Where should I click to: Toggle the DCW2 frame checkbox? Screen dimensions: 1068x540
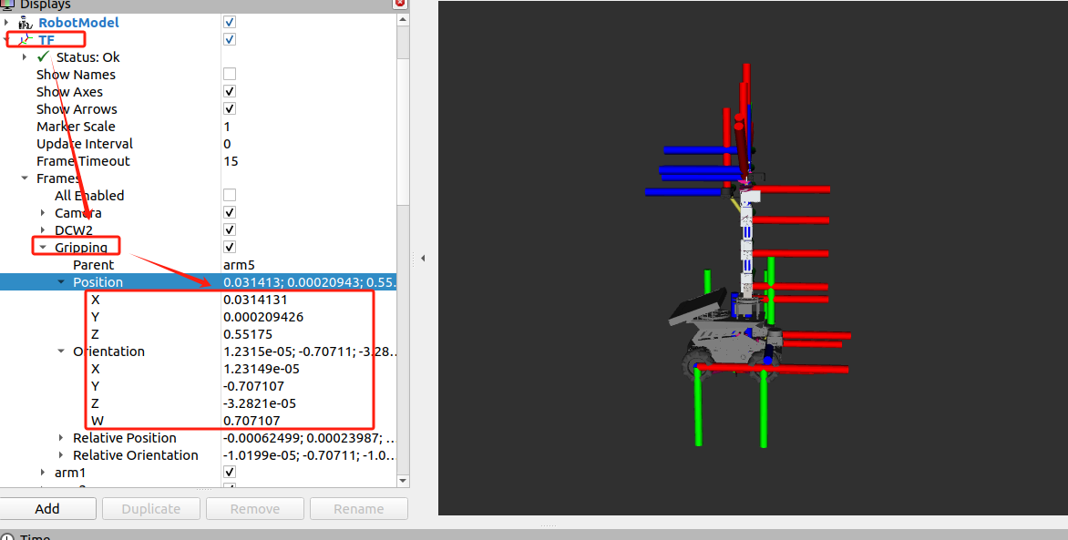[230, 230]
